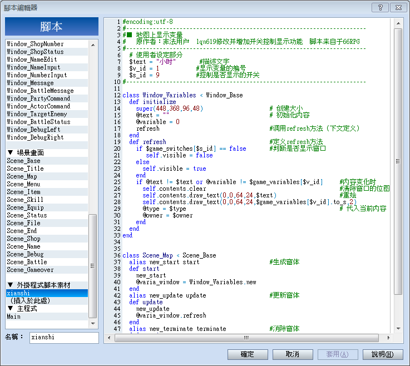Screen dimensions: 410x366
Task: Select Scene_File script
Action: click(x=47, y=223)
